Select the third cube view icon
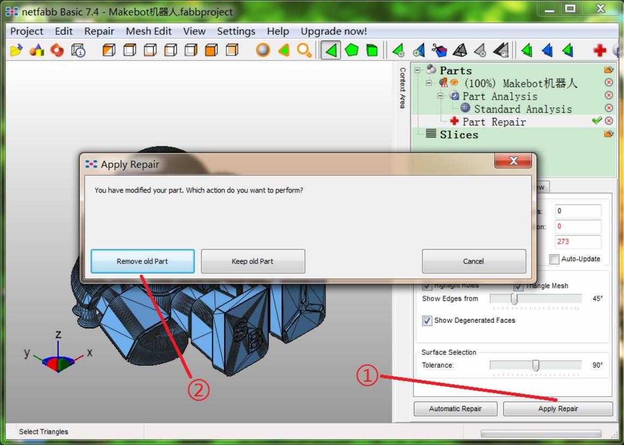Image resolution: width=624 pixels, height=445 pixels. [150, 51]
